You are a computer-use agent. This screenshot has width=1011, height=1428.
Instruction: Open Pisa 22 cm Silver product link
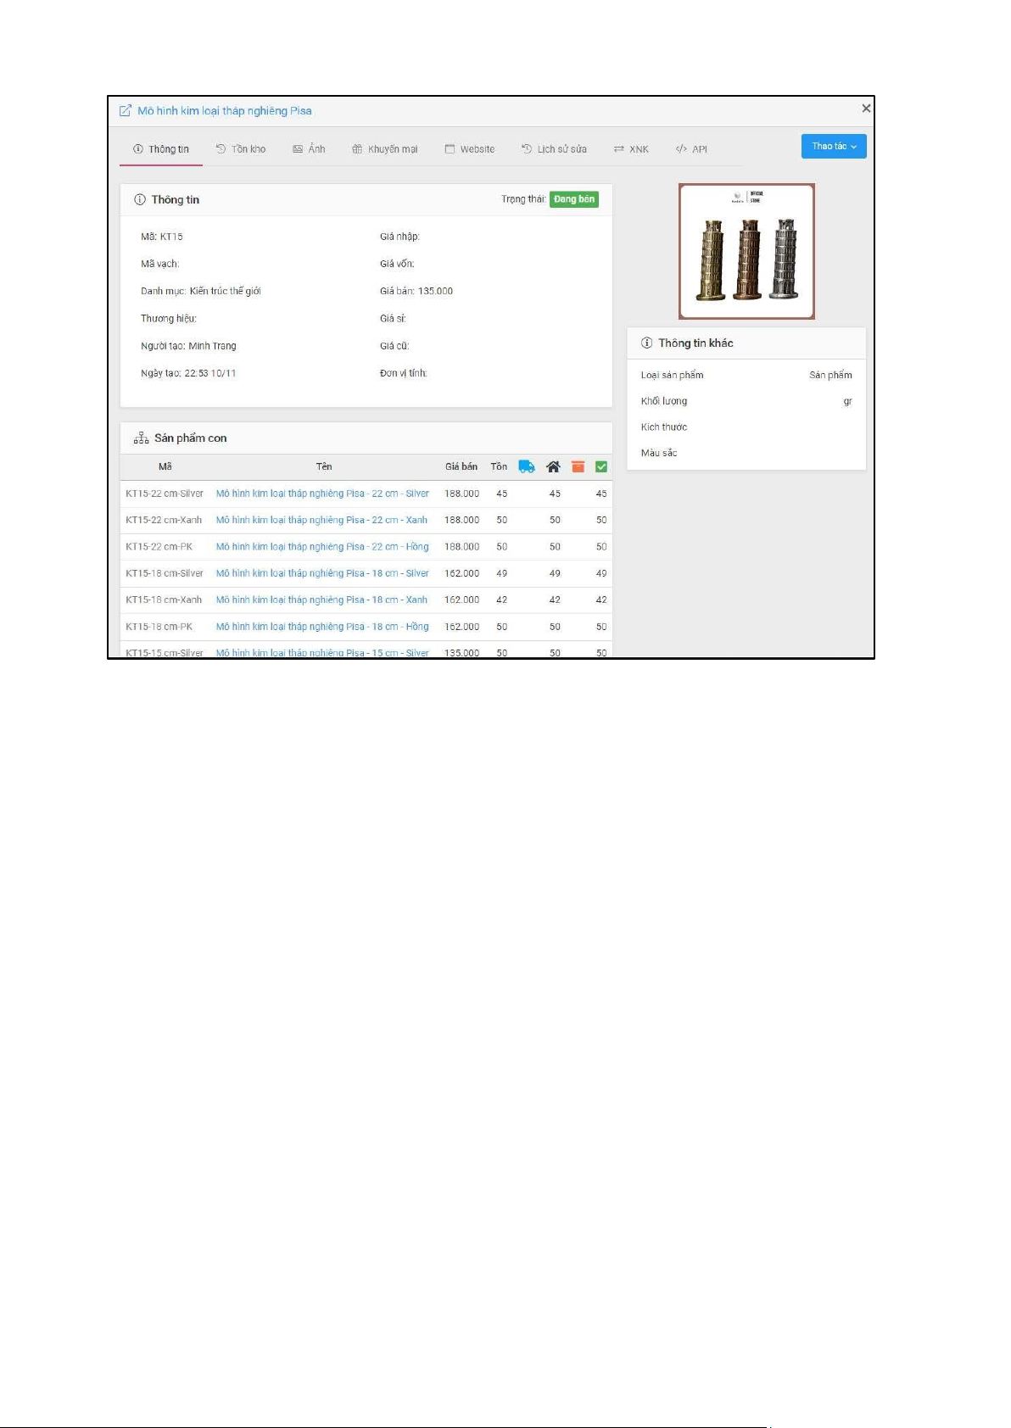click(322, 494)
